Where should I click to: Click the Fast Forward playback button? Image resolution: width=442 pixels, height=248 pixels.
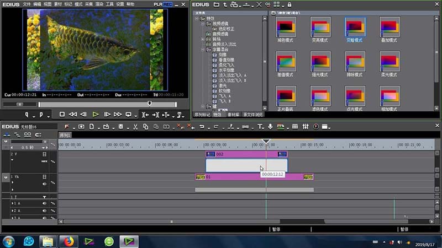point(118,115)
